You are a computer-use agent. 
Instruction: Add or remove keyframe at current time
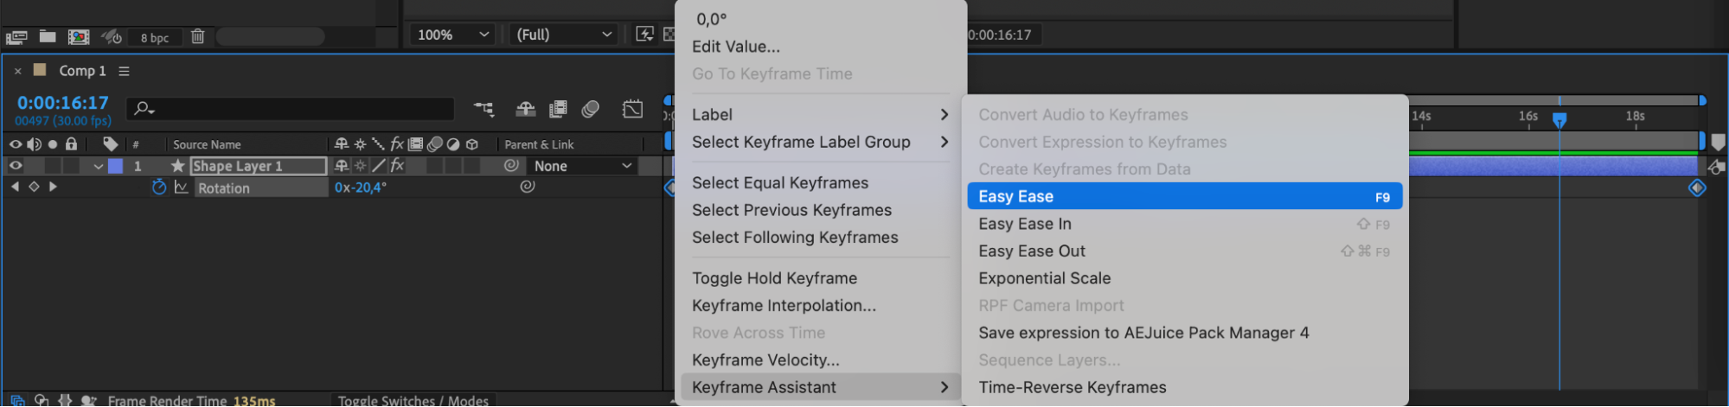pyautogui.click(x=34, y=187)
